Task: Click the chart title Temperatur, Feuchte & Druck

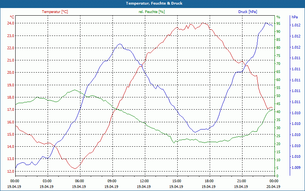Action: click(x=154, y=3)
